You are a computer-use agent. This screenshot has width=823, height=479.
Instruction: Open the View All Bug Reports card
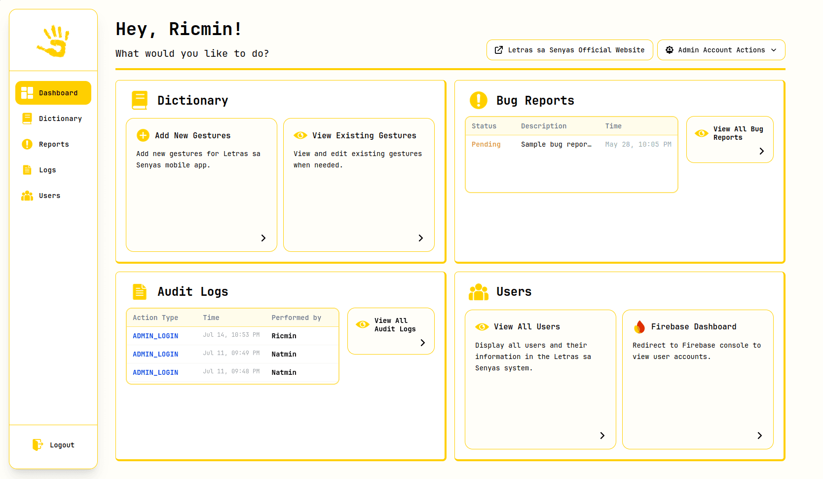pos(730,139)
